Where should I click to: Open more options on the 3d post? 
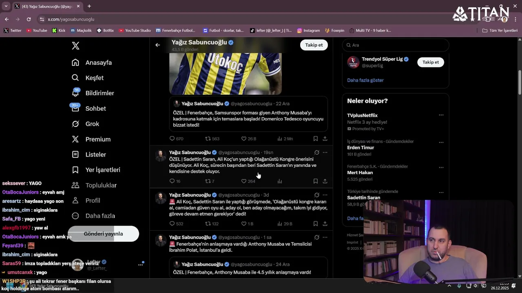point(325,195)
